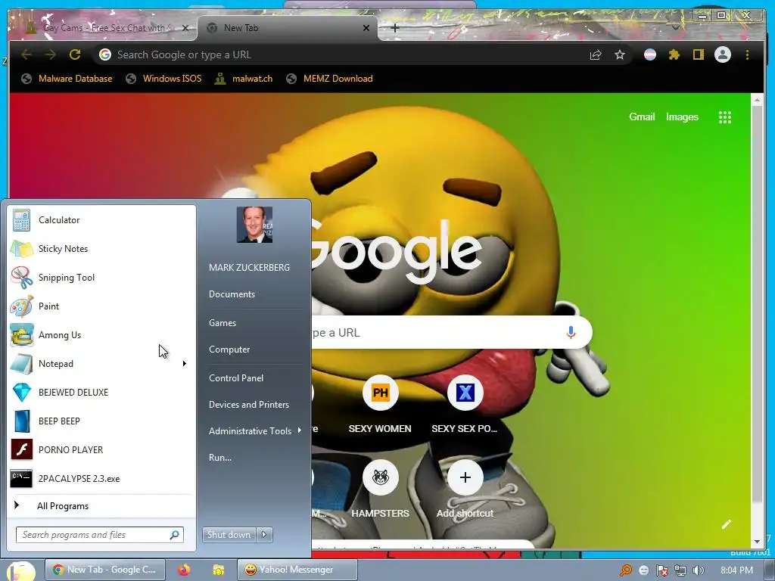The width and height of the screenshot is (775, 581).
Task: Open the Windows ISOS bookmark
Action: point(163,79)
